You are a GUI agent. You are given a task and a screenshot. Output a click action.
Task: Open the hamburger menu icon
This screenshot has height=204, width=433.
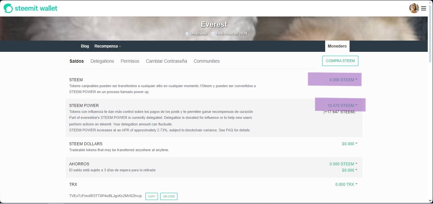click(x=424, y=8)
